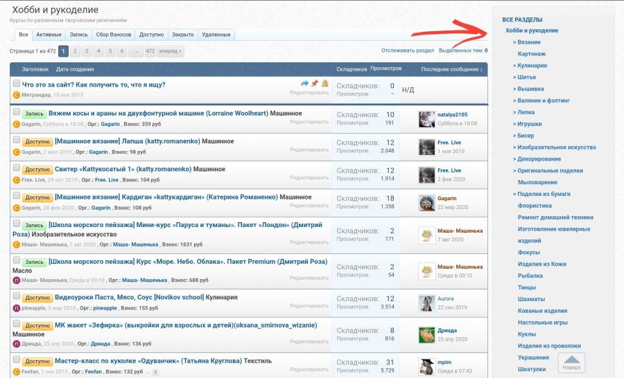Switch to the Активные tab

49,35
